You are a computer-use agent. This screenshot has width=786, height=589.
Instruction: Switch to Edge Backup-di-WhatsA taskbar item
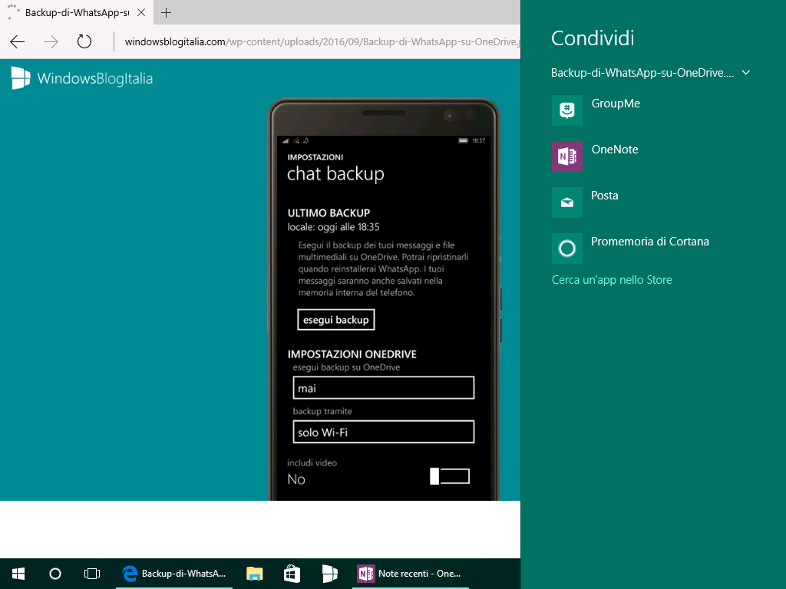[x=174, y=574]
